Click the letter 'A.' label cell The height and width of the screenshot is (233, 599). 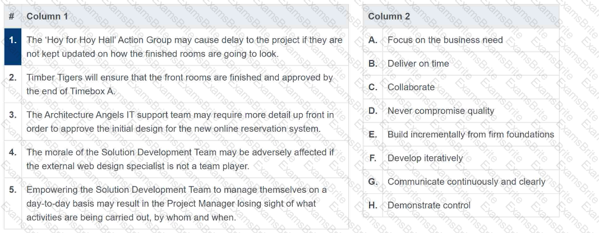click(x=372, y=40)
